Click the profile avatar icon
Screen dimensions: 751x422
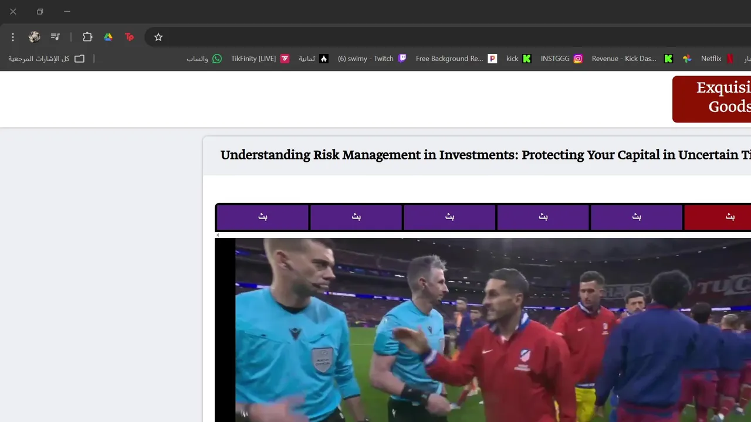pos(35,37)
